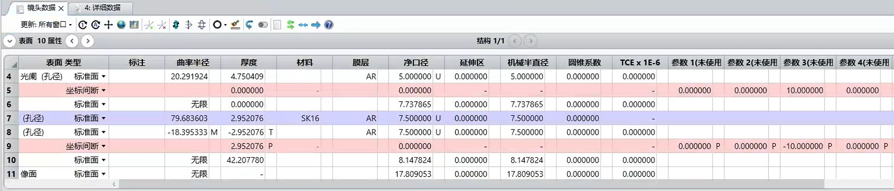Click P solve beside 2.952076 in row 9
Image resolution: width=894 pixels, height=191 pixels.
coord(271,146)
